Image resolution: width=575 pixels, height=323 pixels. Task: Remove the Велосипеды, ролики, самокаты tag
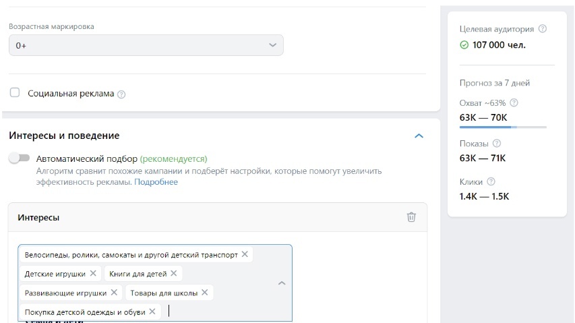point(245,254)
